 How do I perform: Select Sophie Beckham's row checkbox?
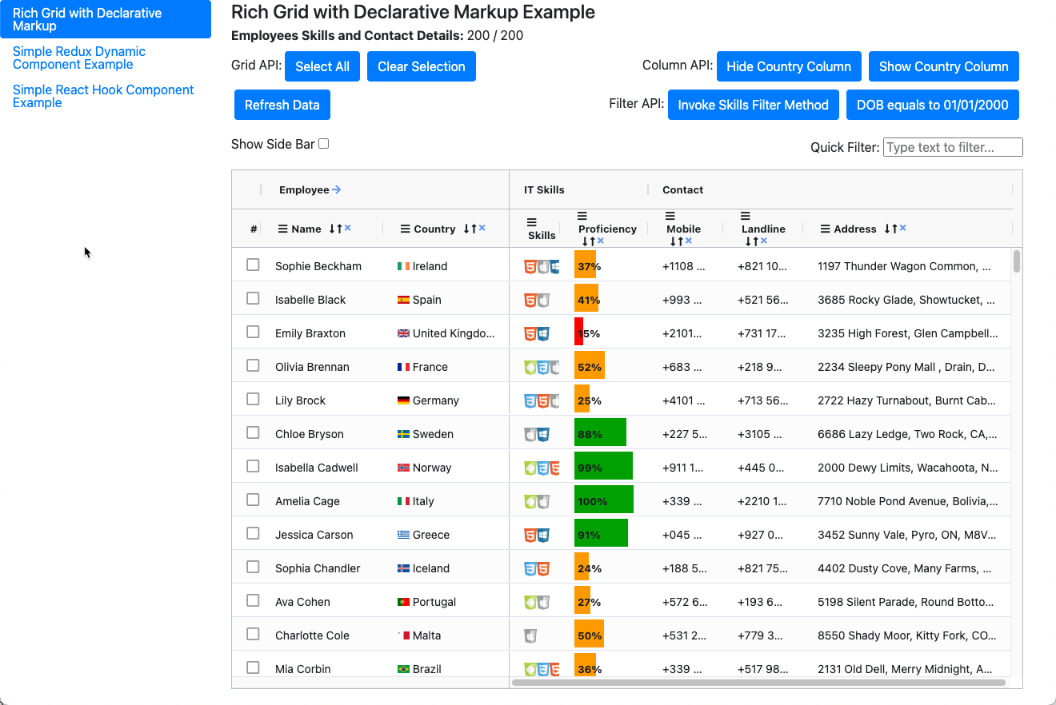pos(253,264)
